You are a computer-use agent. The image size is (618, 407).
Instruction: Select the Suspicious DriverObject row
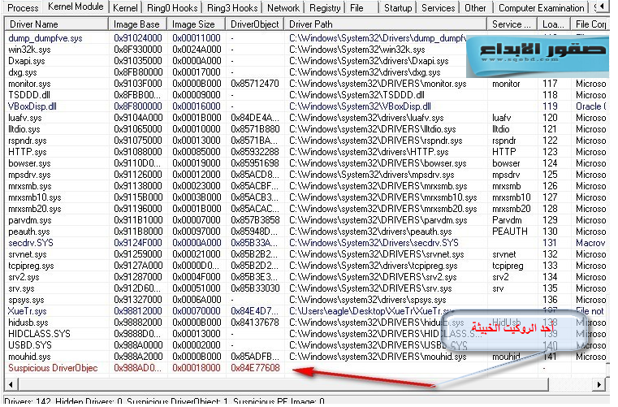point(52,368)
